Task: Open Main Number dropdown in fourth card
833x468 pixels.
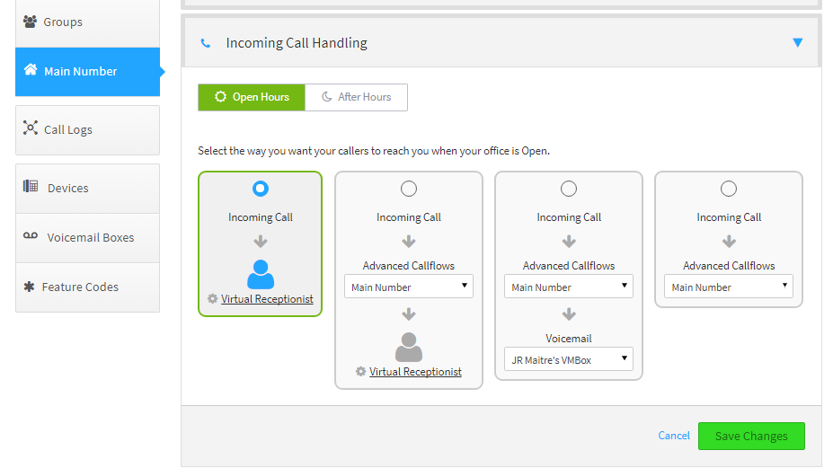Action: click(729, 287)
